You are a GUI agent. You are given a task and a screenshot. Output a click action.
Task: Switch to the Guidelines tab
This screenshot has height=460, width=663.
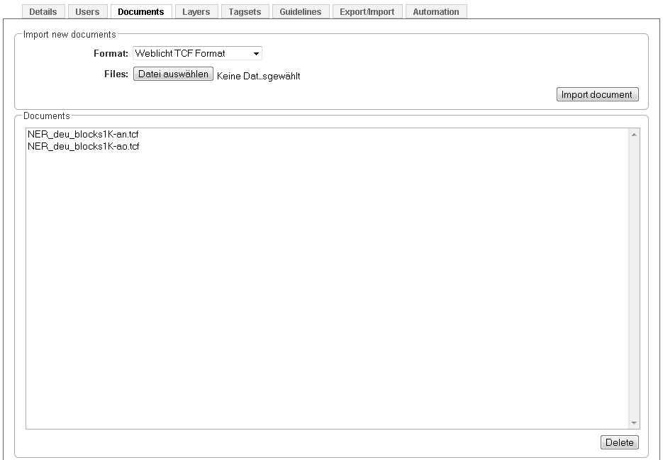[300, 12]
